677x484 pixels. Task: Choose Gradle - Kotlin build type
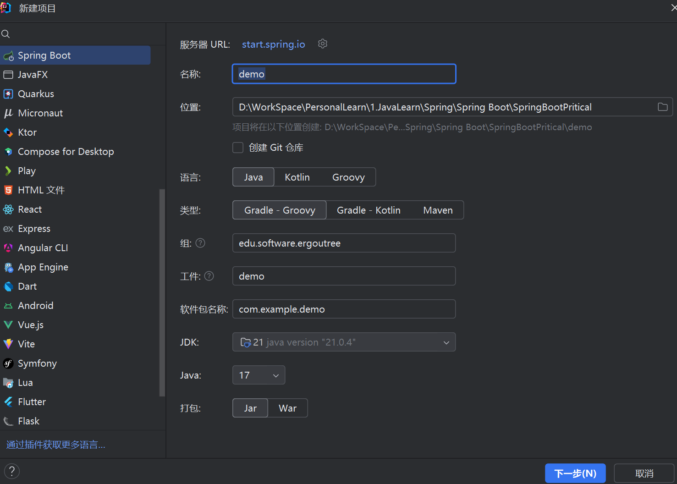coord(369,210)
